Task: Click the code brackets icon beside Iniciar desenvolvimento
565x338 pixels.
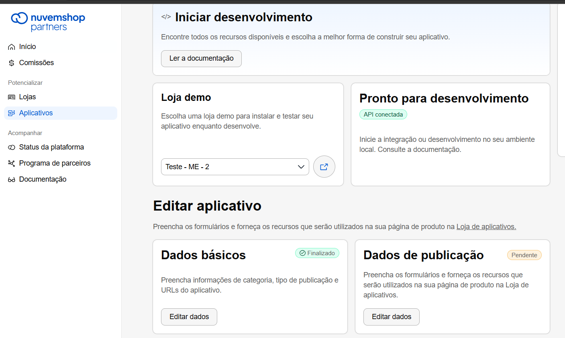Action: [166, 17]
